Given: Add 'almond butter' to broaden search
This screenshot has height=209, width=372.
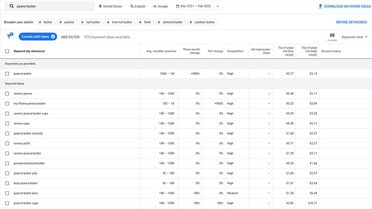Looking at the screenshot, I should 170,22.
